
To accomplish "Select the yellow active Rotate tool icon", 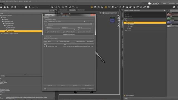I will point(106,7).
